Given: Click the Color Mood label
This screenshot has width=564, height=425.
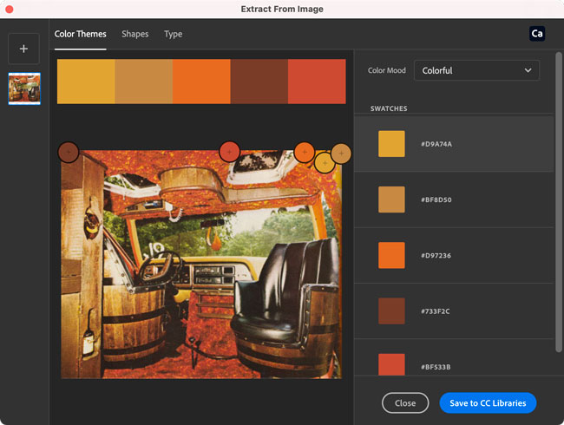Looking at the screenshot, I should (x=387, y=70).
